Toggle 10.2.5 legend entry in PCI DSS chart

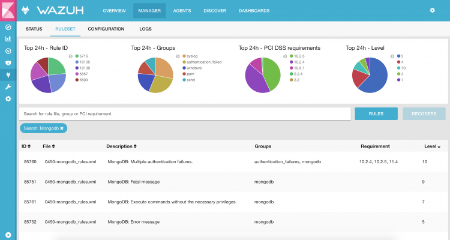(298, 56)
